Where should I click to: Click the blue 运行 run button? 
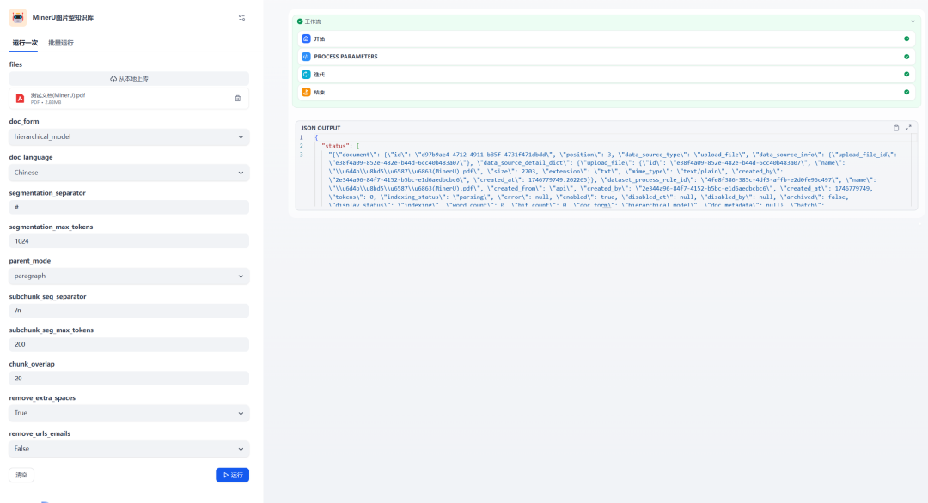pyautogui.click(x=233, y=475)
